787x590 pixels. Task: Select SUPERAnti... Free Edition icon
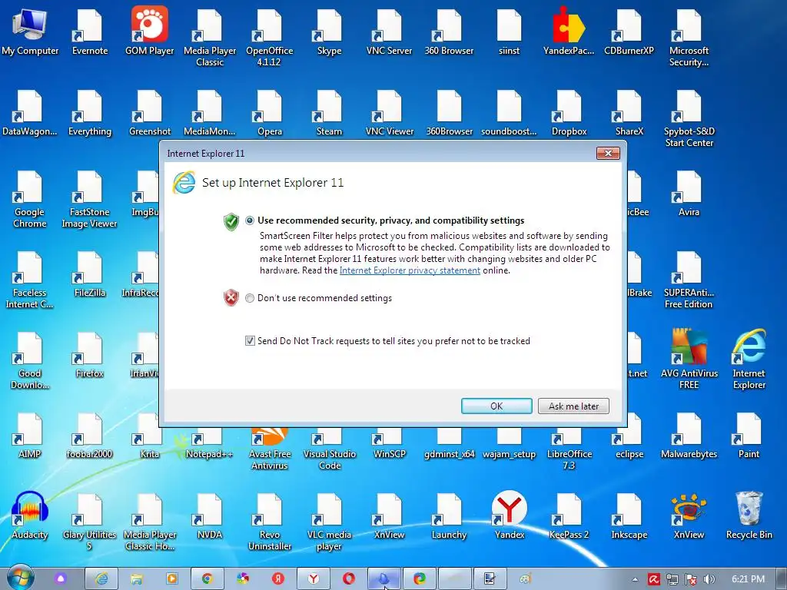689,280
